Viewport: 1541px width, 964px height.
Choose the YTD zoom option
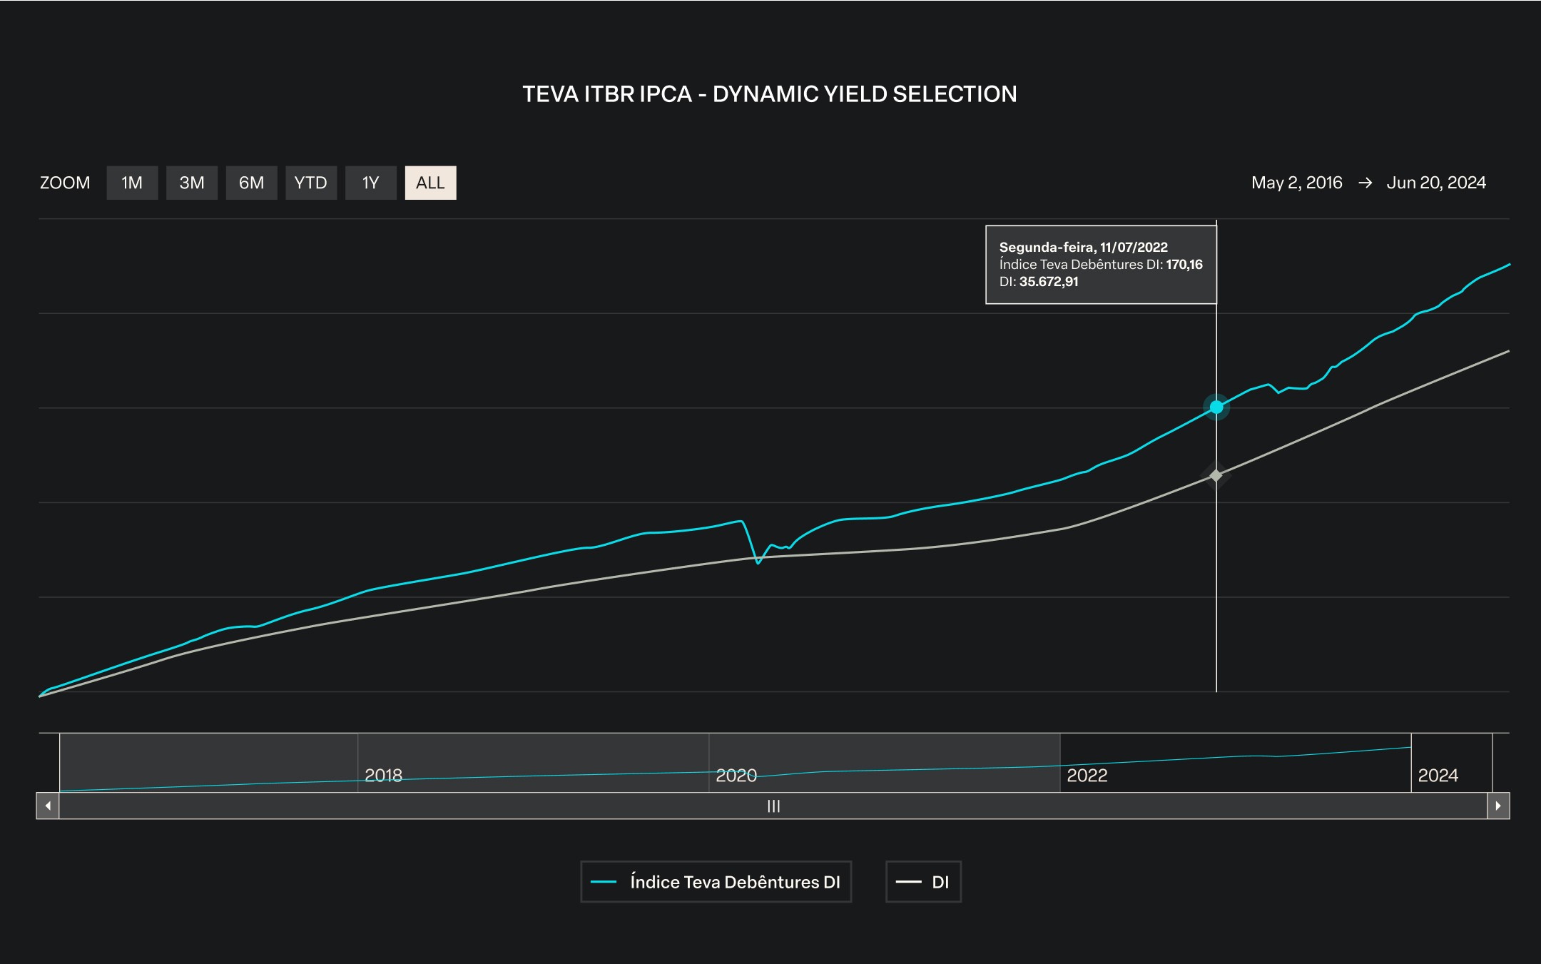tap(310, 183)
